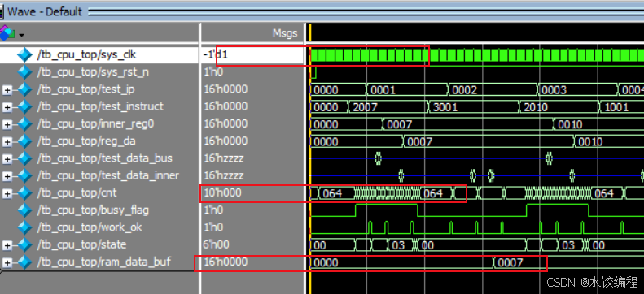The width and height of the screenshot is (644, 294).
Task: Click the diamond icon beside test_instruct
Action: pos(24,106)
